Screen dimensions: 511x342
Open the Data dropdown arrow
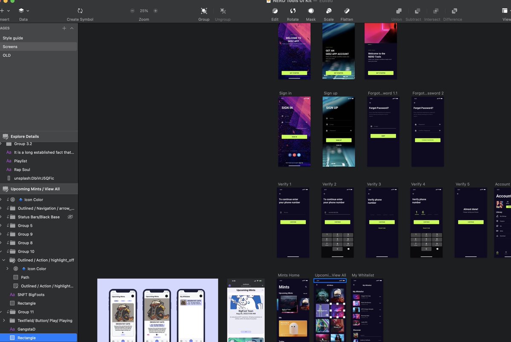pos(28,11)
